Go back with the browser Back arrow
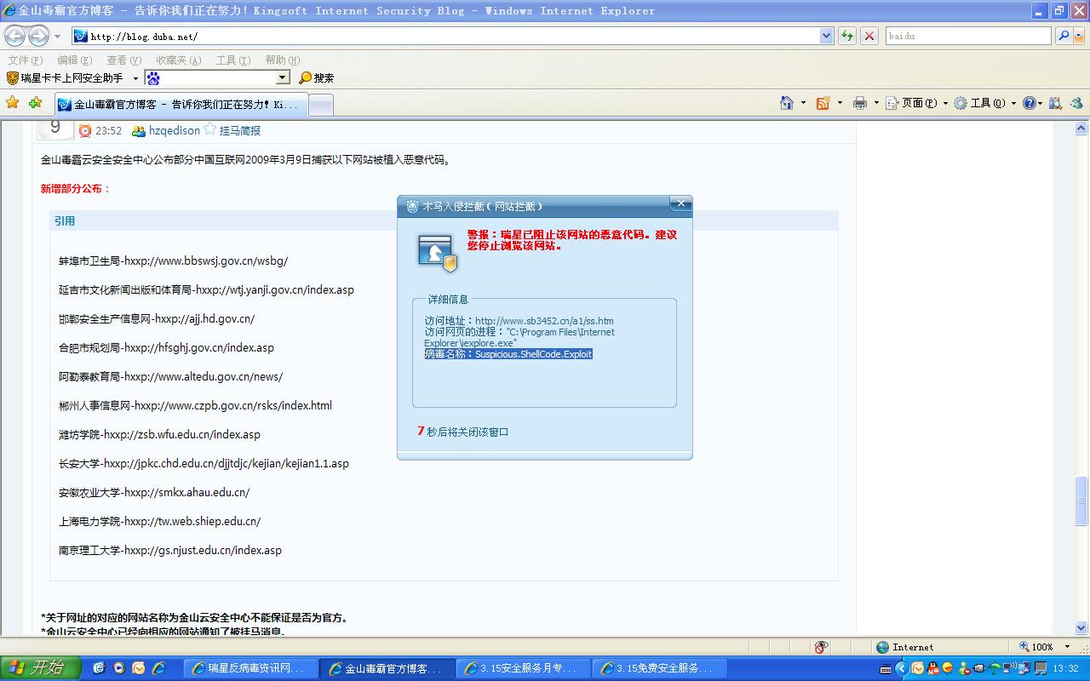 pyautogui.click(x=14, y=37)
